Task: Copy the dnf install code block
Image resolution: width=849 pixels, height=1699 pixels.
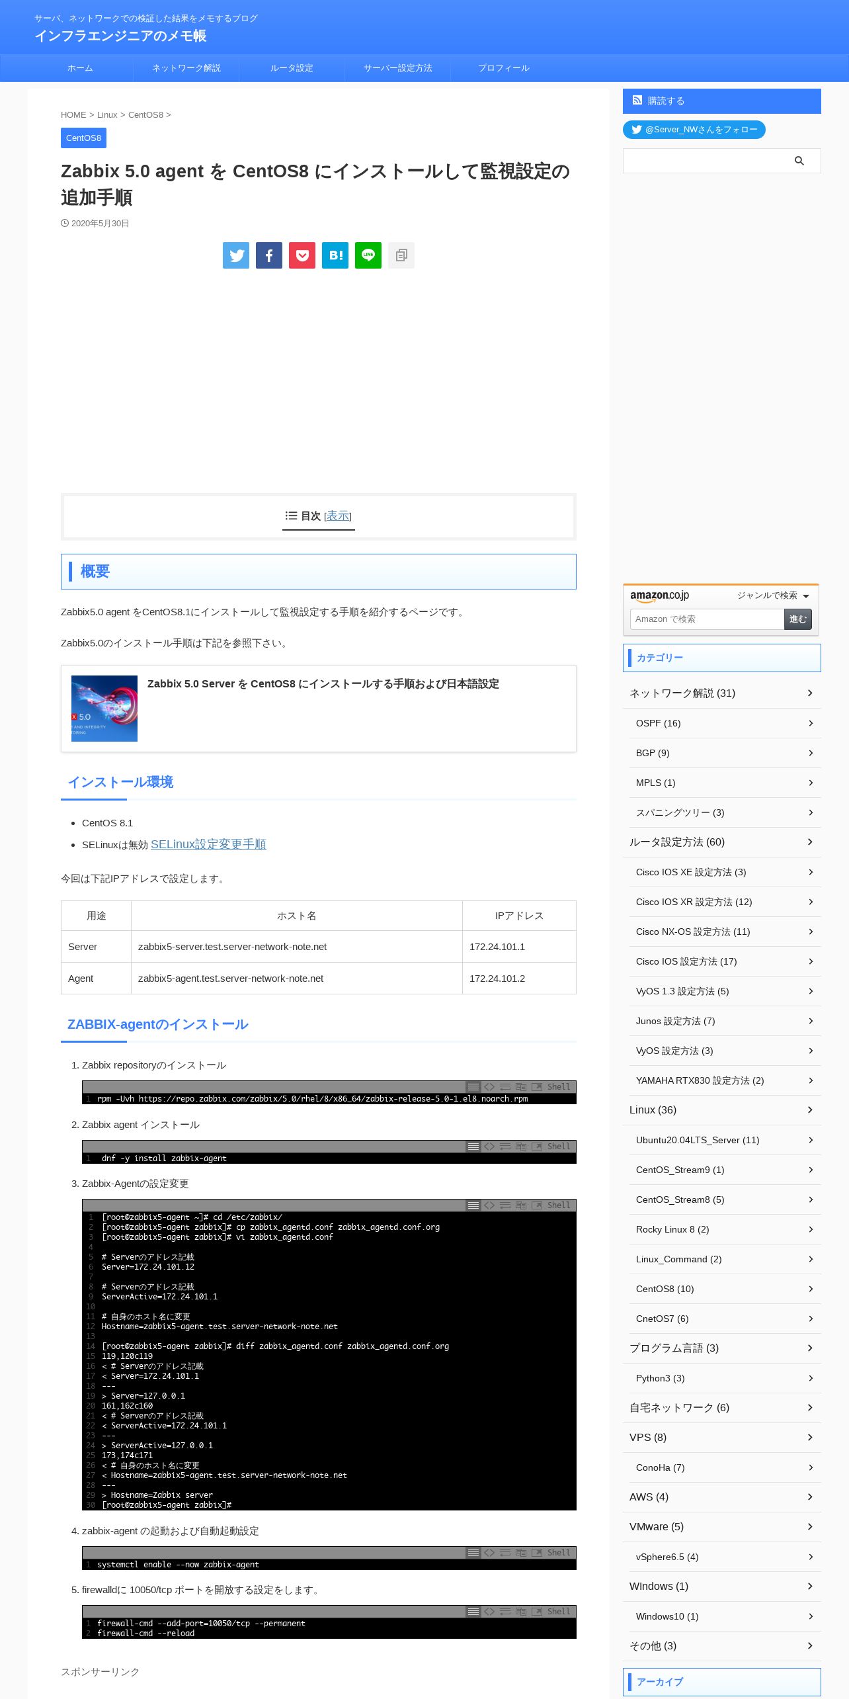Action: (521, 1147)
